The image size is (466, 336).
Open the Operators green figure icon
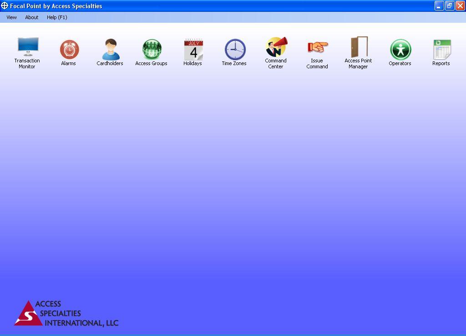pyautogui.click(x=400, y=49)
